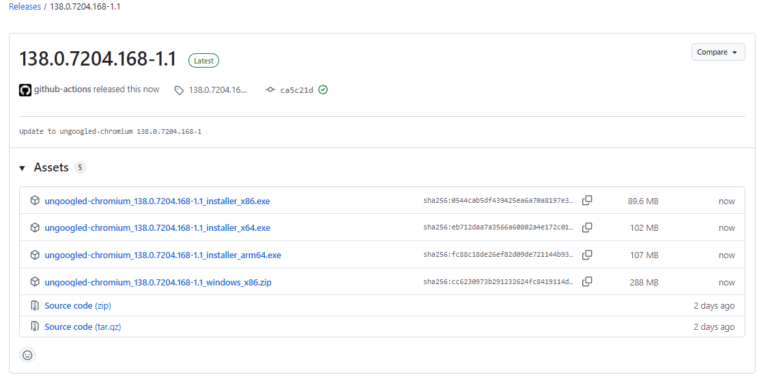The width and height of the screenshot is (757, 377).
Task: Download ungoogled-chromium installer_arm64.exe
Action: (x=162, y=255)
